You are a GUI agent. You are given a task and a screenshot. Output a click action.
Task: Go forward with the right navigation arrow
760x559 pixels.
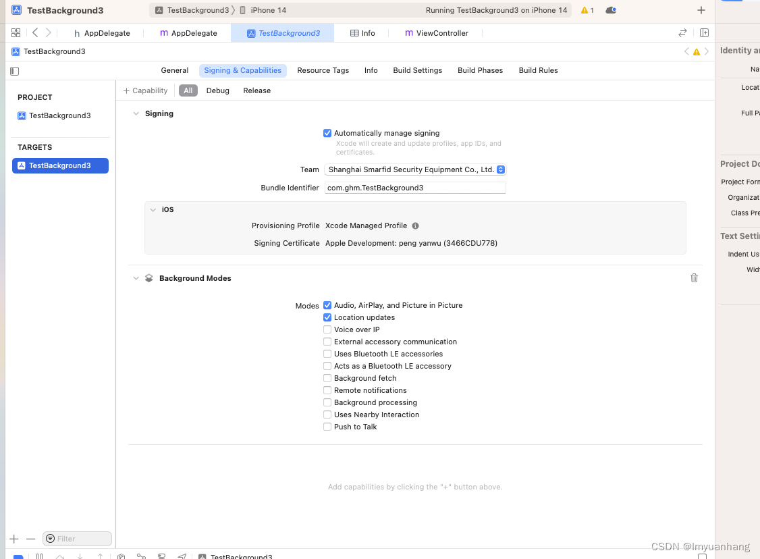tap(48, 32)
